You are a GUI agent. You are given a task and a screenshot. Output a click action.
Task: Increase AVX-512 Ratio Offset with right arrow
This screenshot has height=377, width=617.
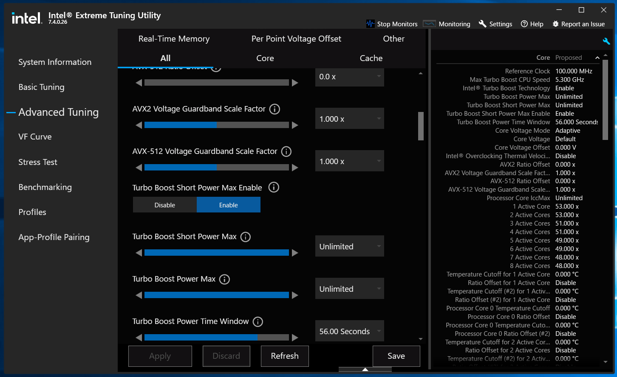pos(295,83)
